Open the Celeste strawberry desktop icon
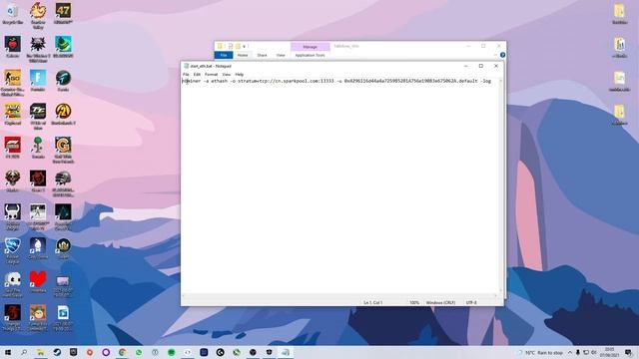Screen dimensions: 639x359 [13, 47]
